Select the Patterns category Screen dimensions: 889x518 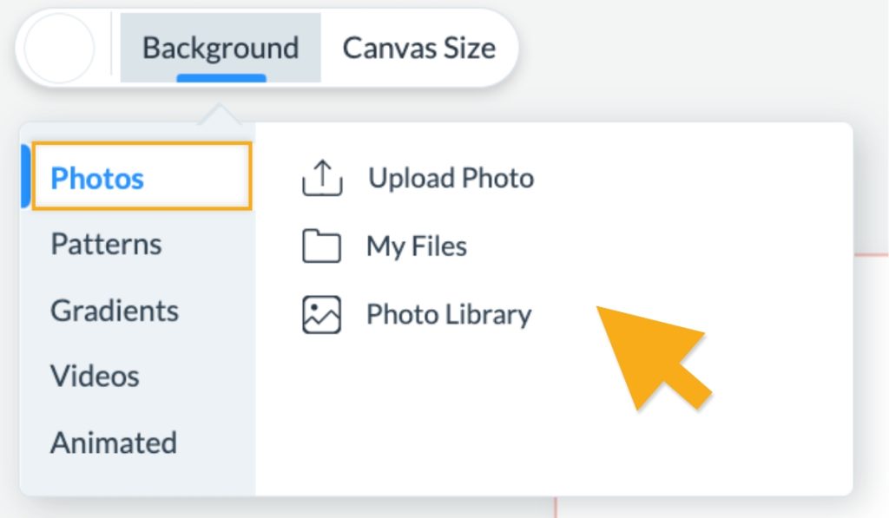coord(105,245)
